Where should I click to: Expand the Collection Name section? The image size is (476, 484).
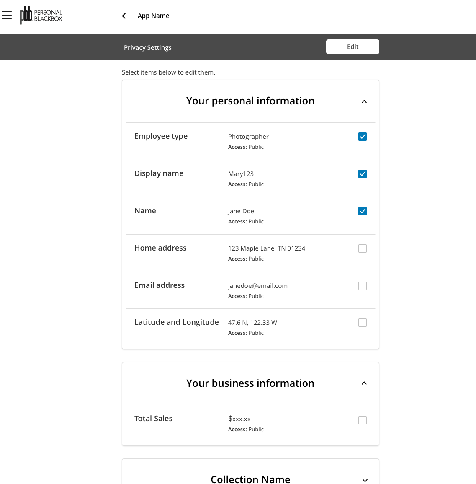point(365,480)
